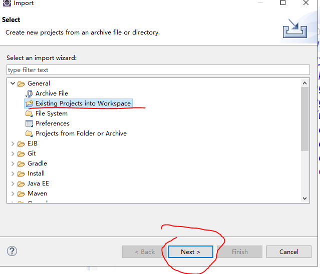
Task: Click the Gradle folder icon
Action: pos(21,163)
